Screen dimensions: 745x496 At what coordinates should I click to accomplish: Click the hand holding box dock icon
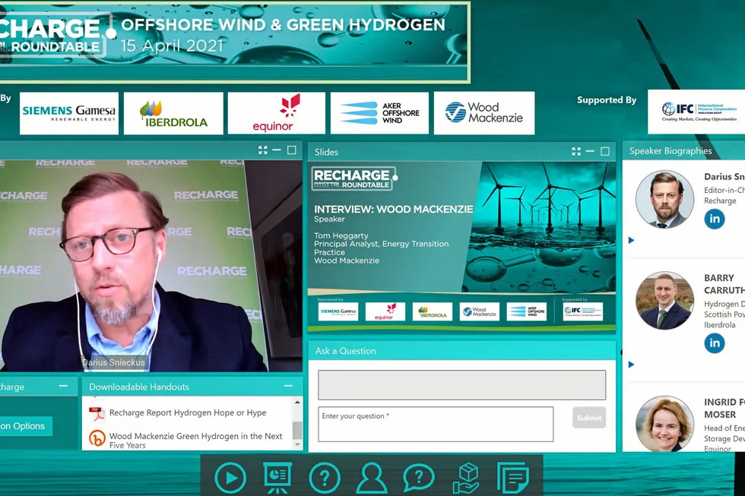coord(467,478)
